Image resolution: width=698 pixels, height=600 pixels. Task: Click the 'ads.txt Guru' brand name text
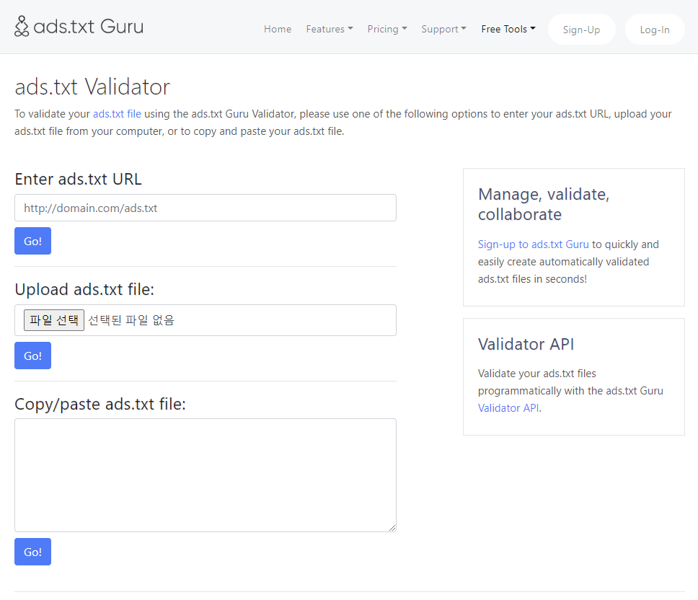click(89, 26)
